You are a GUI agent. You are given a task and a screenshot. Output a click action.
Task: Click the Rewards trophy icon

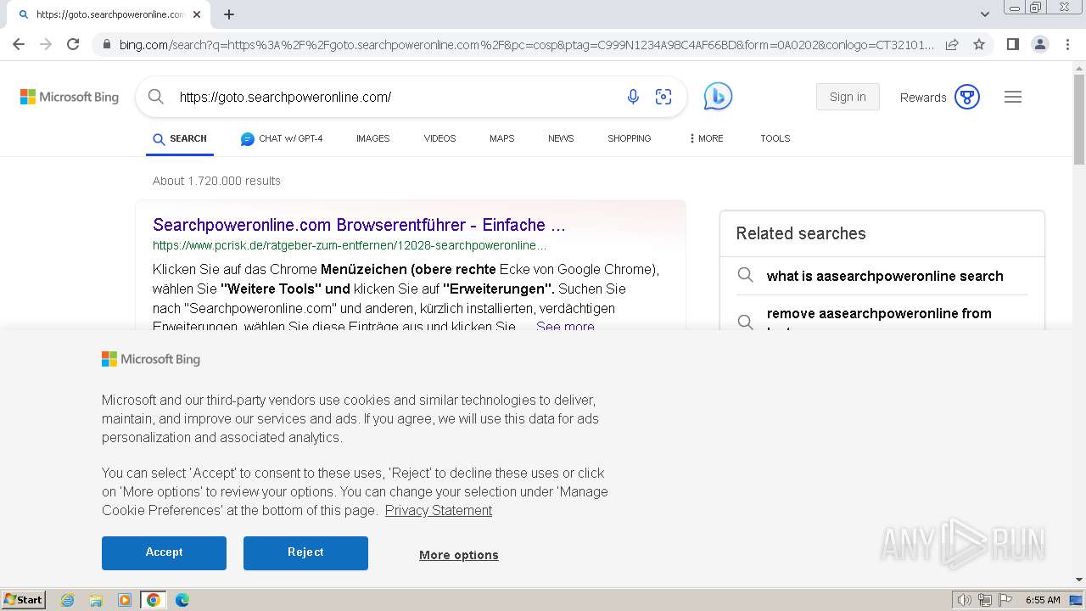click(x=967, y=97)
